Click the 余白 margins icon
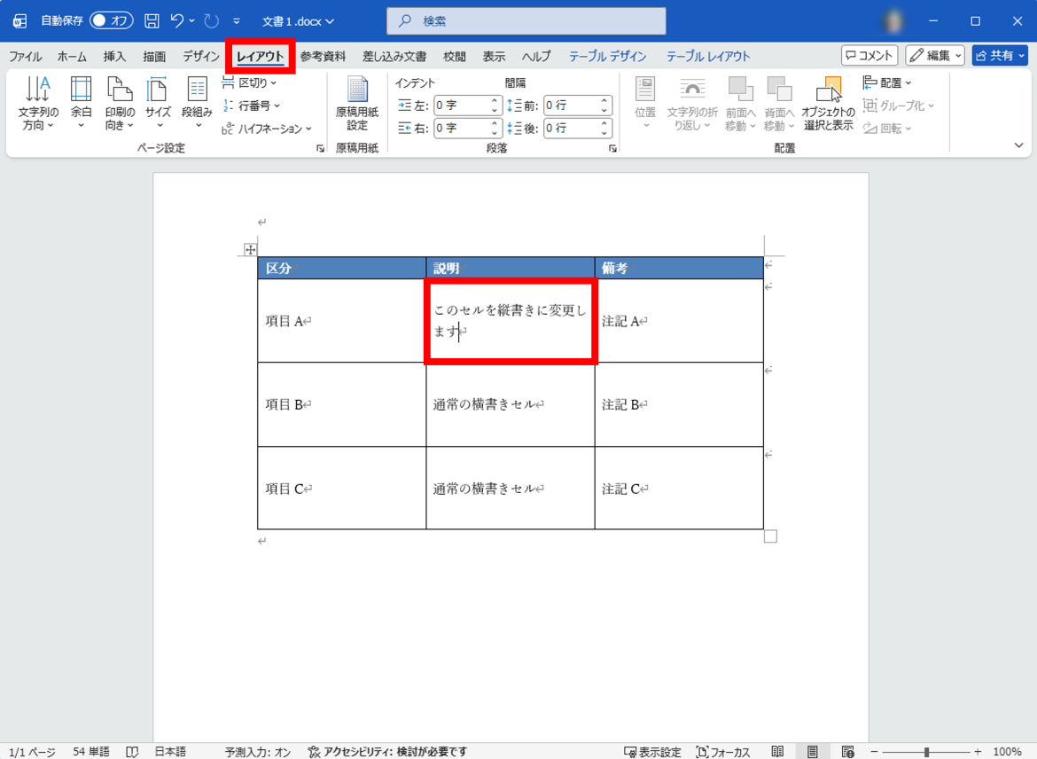The height and width of the screenshot is (759, 1037). click(81, 103)
